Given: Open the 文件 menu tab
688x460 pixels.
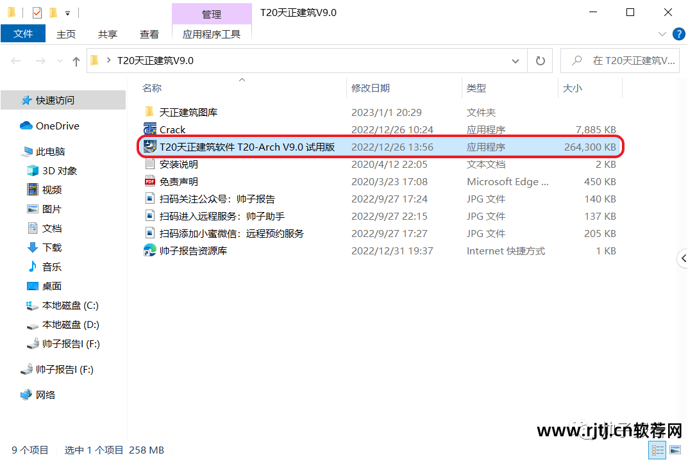Looking at the screenshot, I should [x=23, y=34].
